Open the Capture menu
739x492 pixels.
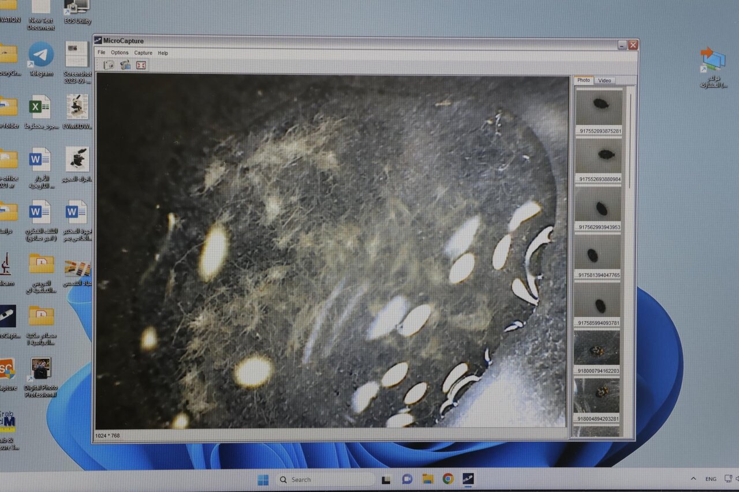[143, 53]
